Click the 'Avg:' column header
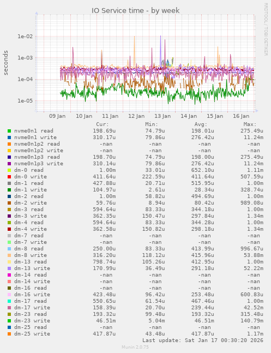 (201, 124)
